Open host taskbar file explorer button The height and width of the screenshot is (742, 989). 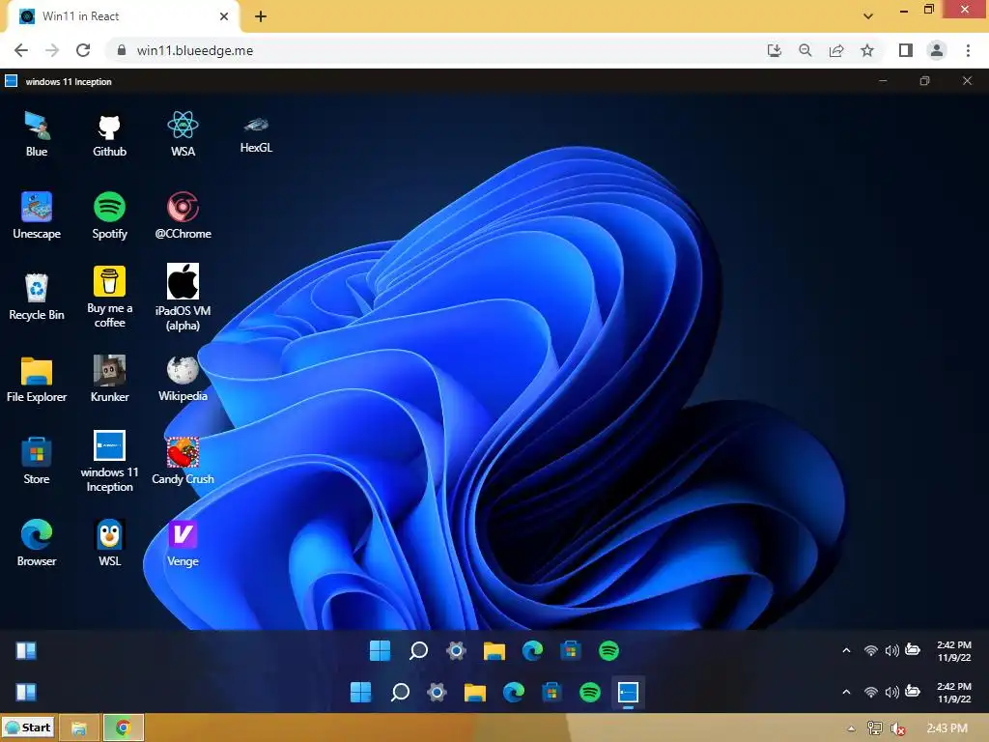coord(79,728)
